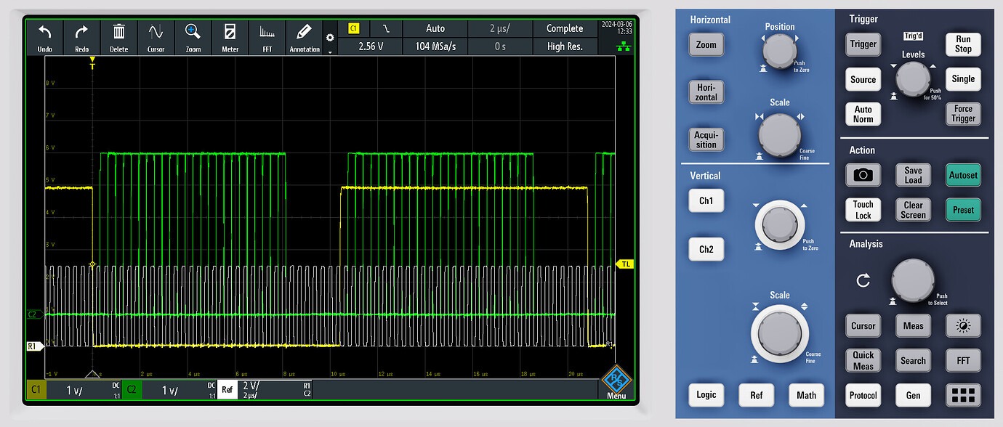Click the intensity brightness button
This screenshot has height=427, width=1003.
(962, 326)
